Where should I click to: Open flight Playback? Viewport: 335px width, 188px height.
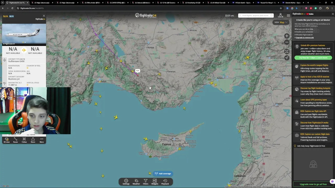165,182
